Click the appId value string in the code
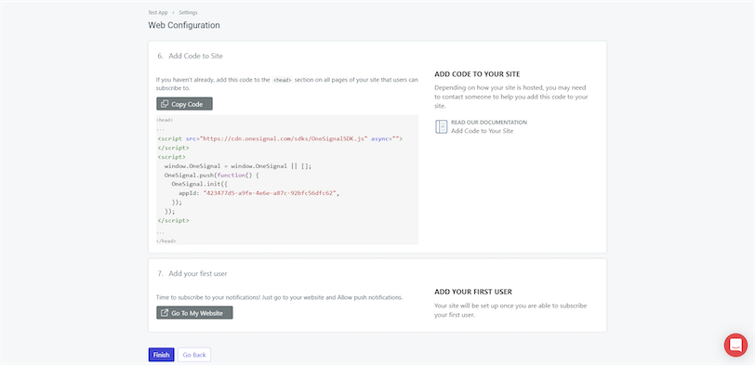This screenshot has width=755, height=365. point(270,193)
